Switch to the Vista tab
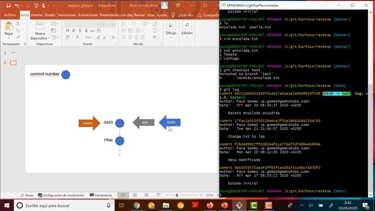Image resolution: width=375 pixels, height=211 pixels. [x=151, y=15]
